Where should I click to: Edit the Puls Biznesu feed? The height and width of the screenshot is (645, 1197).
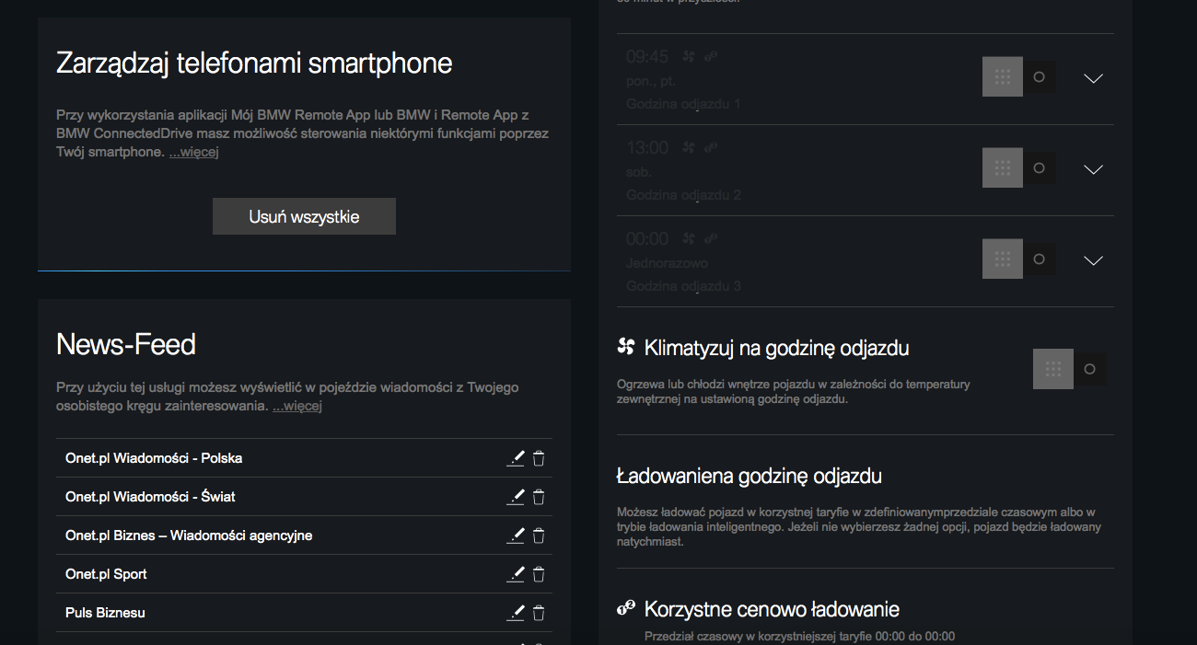[516, 613]
